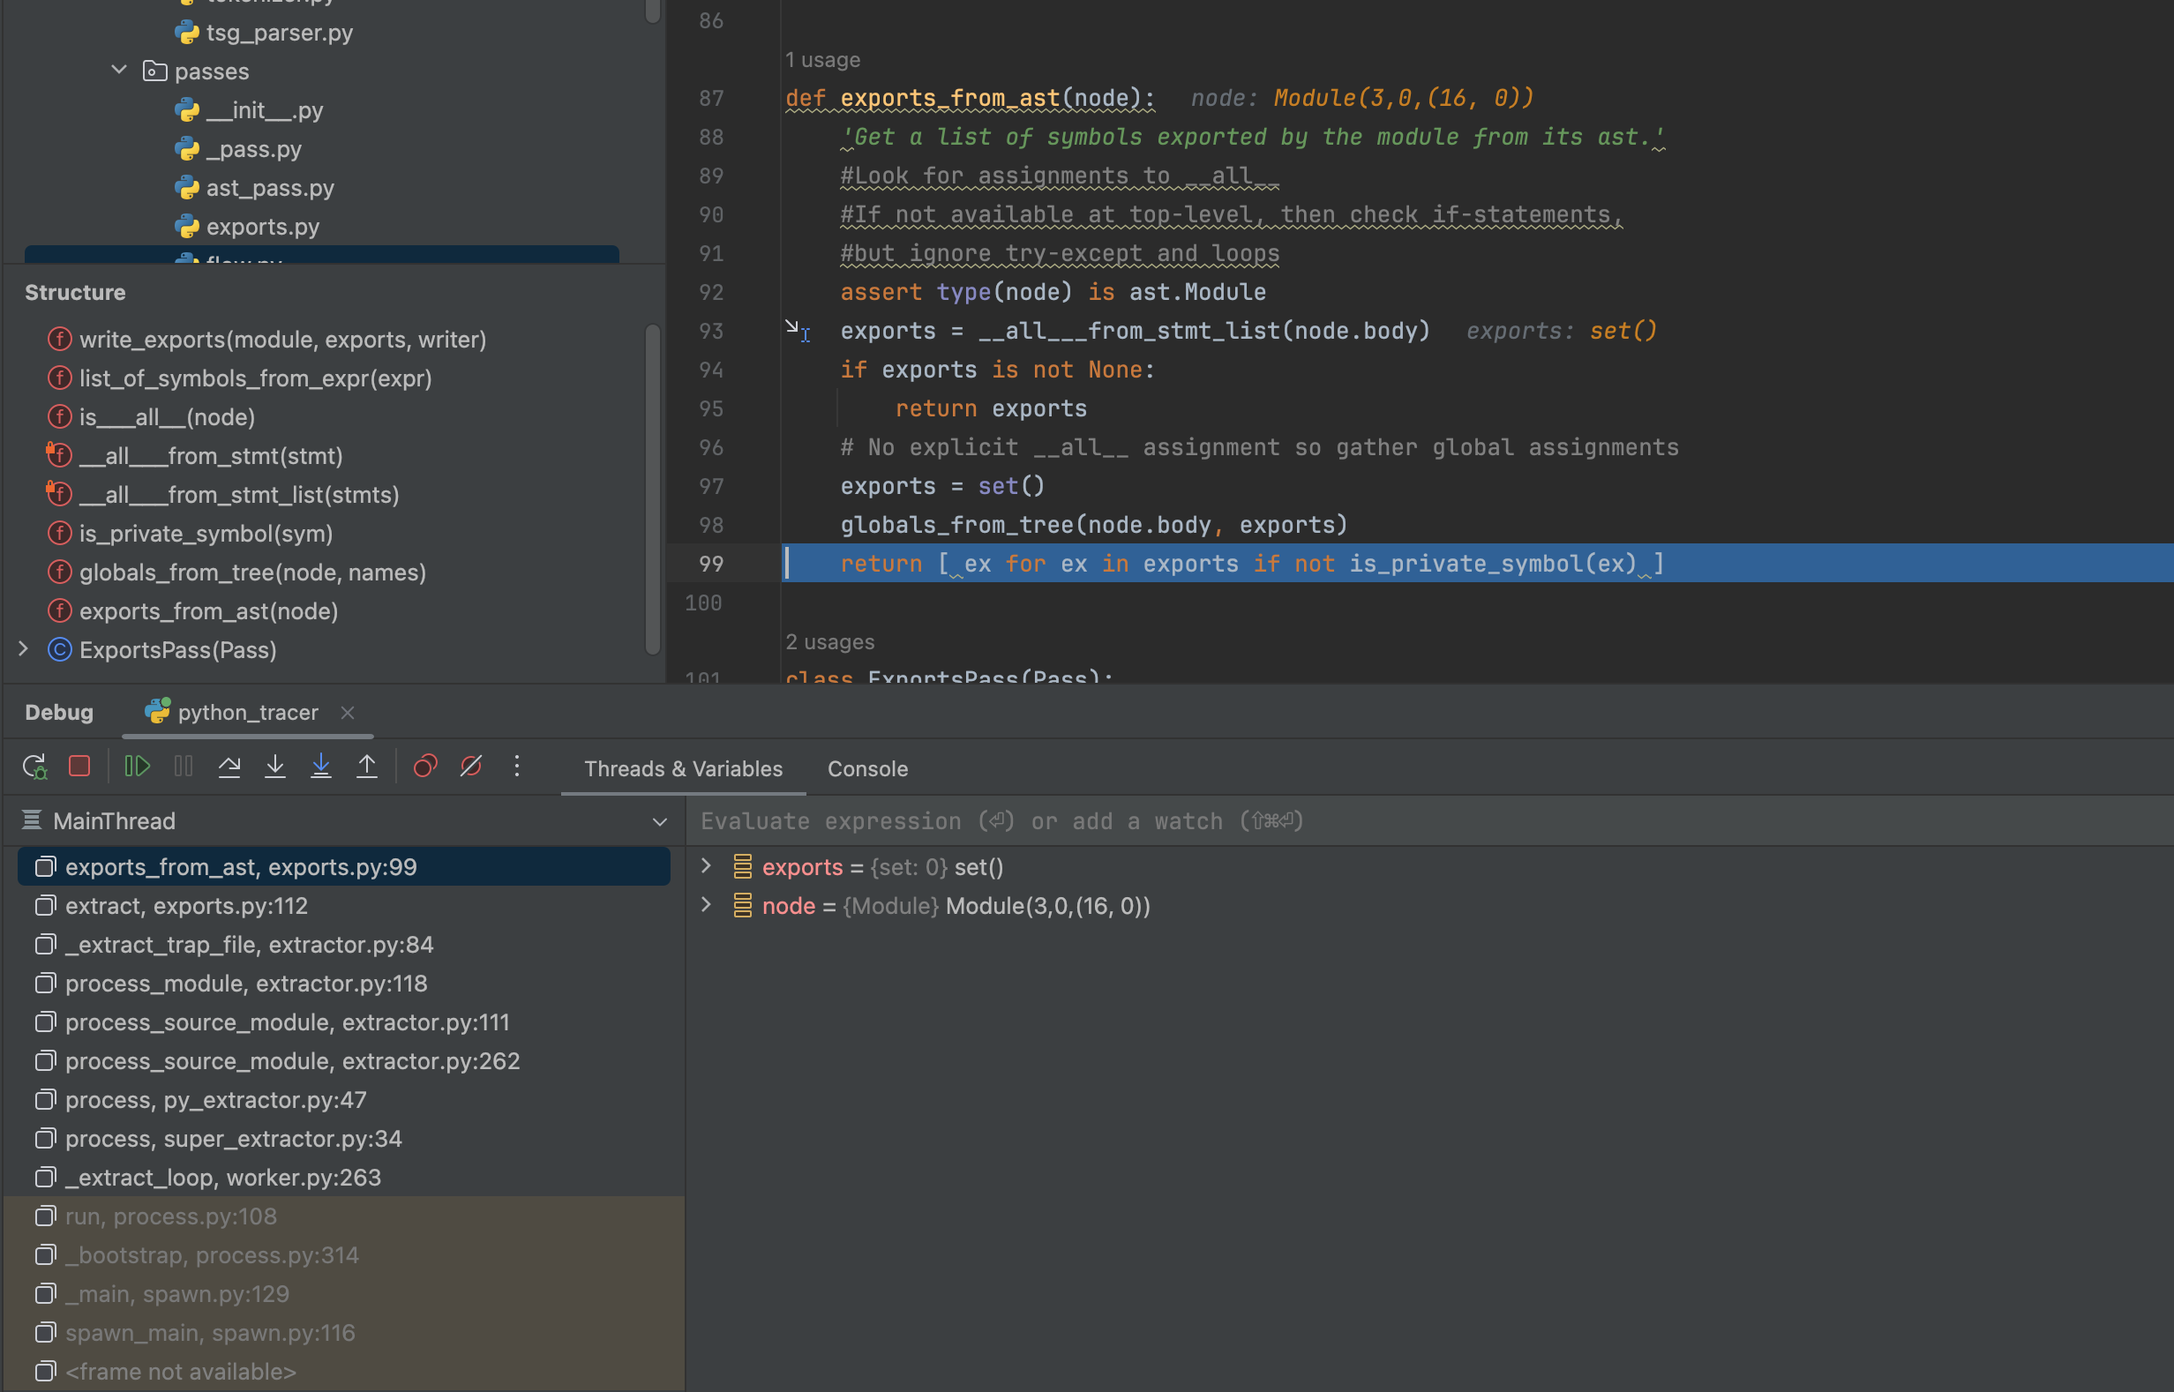Click the Debug tool window label
The height and width of the screenshot is (1392, 2174).
pyautogui.click(x=59, y=712)
